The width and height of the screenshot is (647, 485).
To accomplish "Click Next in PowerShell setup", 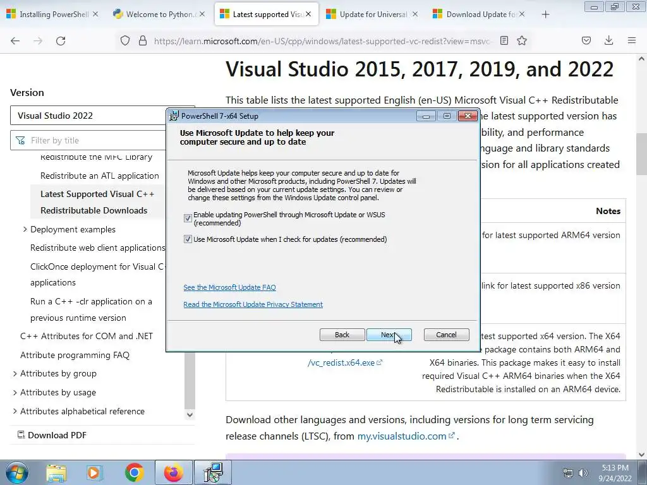I will click(389, 335).
